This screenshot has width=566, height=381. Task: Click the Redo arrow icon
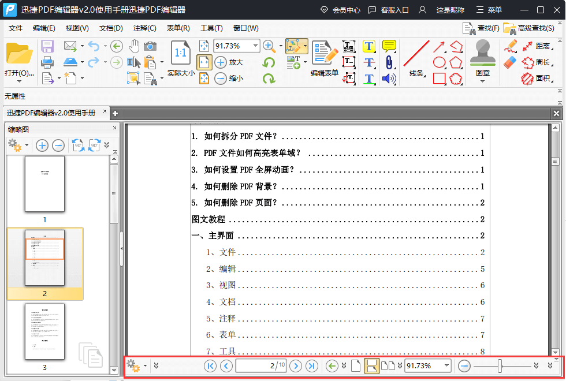coord(94,62)
